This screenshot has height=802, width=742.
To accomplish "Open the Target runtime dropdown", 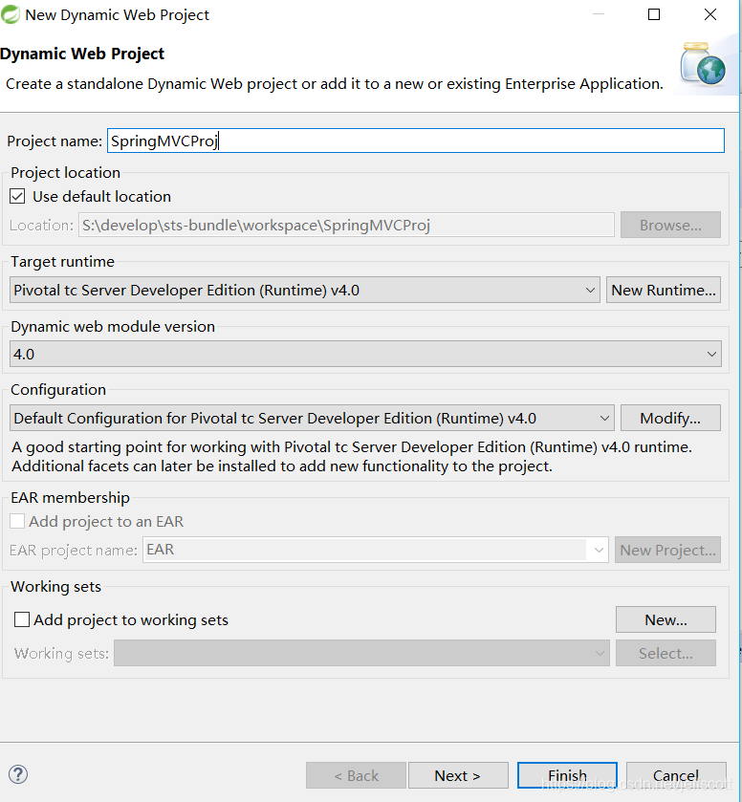I will (304, 290).
